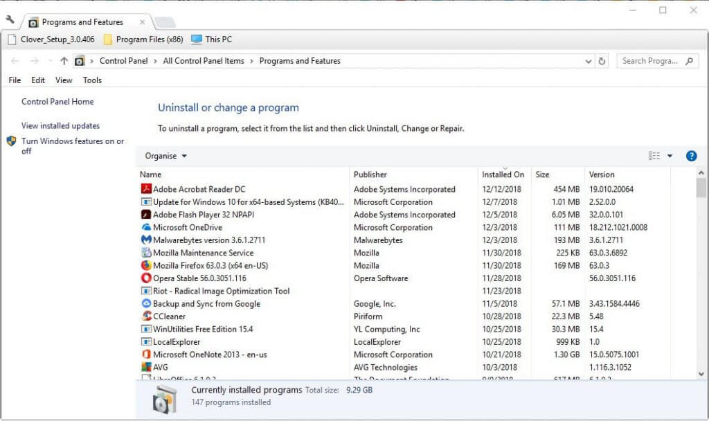Viewport: 709px width, 421px height.
Task: Click the Opera Stable icon
Action: pyautogui.click(x=146, y=278)
